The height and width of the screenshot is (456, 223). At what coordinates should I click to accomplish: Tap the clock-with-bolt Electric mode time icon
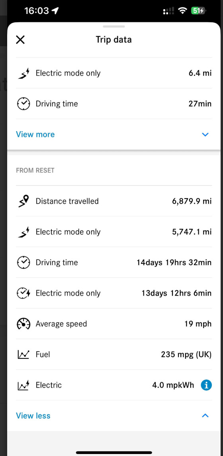coord(23,293)
